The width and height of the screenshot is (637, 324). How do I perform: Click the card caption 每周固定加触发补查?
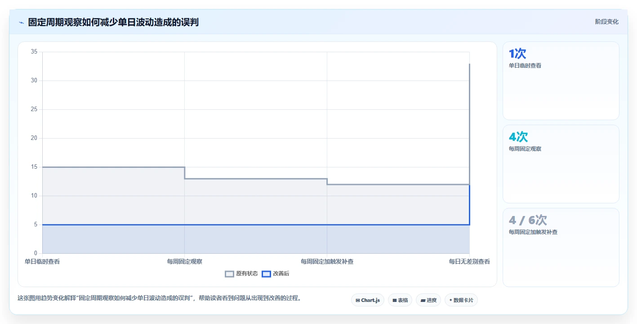533,232
